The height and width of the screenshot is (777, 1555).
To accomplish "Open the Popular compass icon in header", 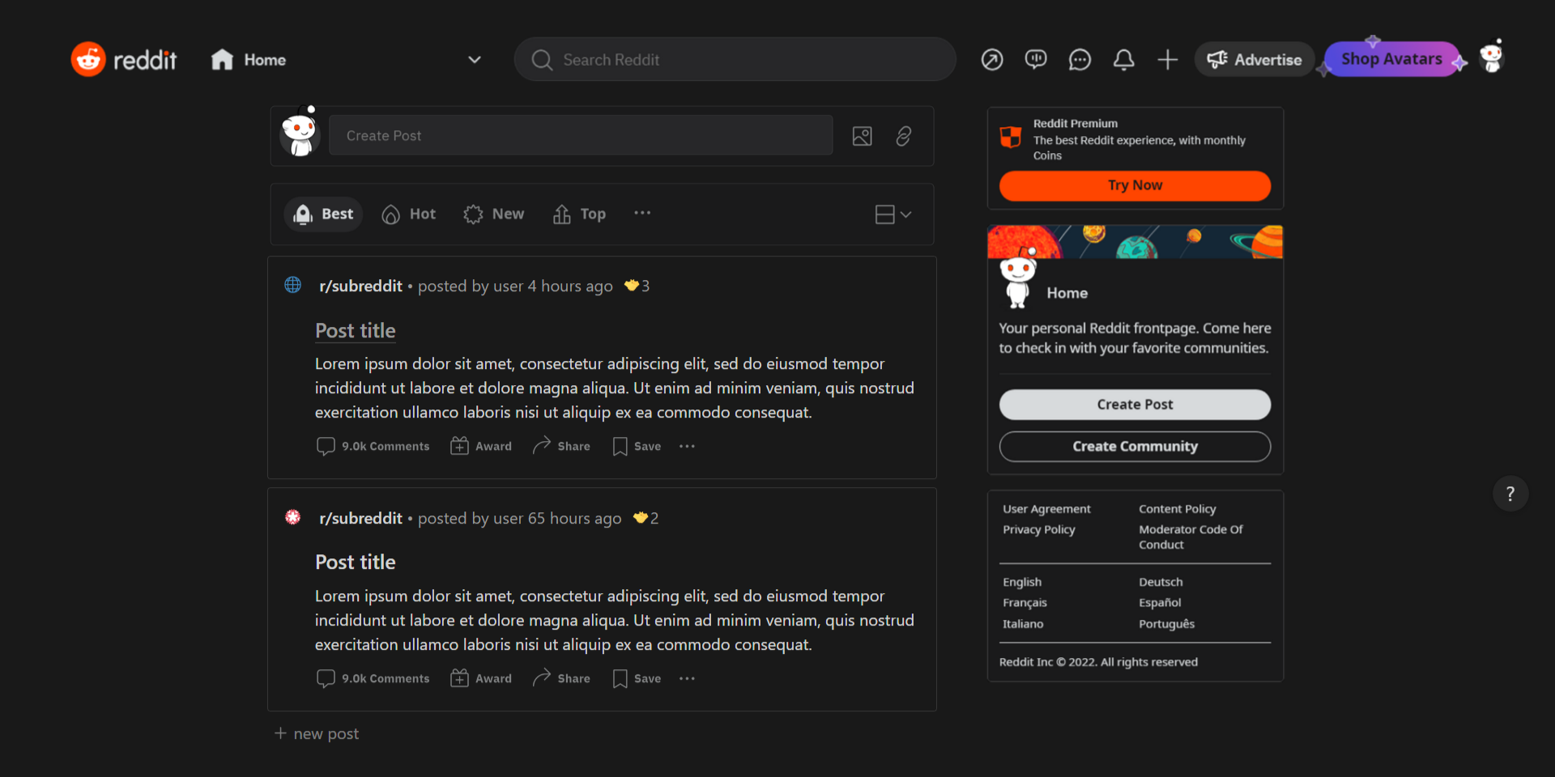I will point(992,60).
